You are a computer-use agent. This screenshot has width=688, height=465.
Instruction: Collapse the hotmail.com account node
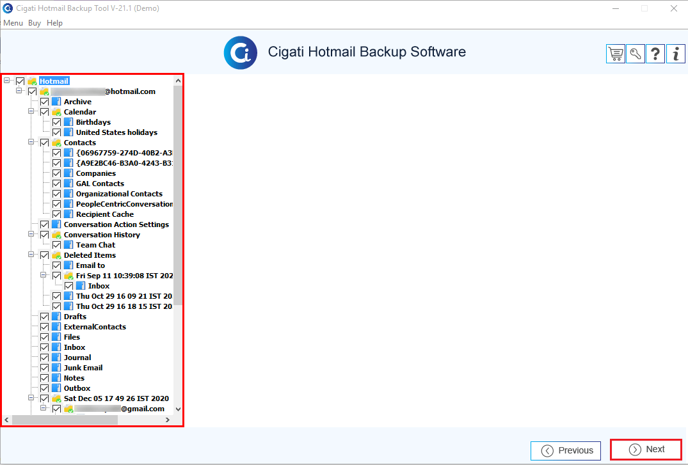19,91
